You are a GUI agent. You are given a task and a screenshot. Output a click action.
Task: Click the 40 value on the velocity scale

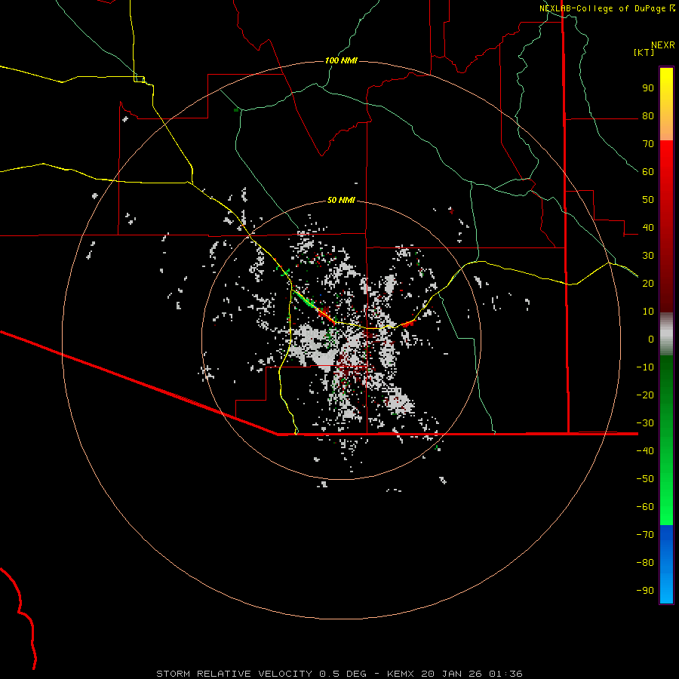(x=648, y=228)
